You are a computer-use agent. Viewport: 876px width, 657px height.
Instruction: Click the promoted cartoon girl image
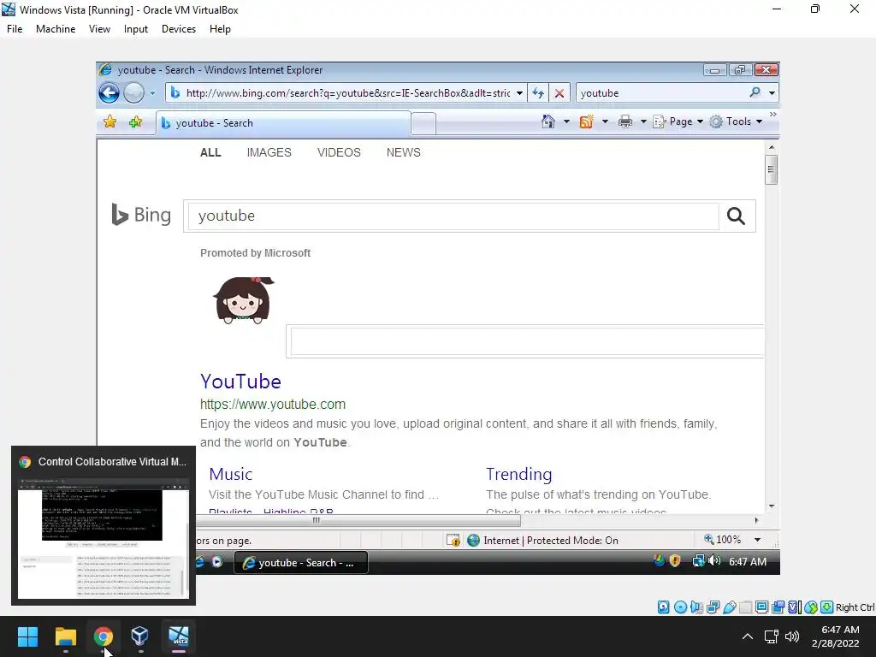(x=244, y=300)
